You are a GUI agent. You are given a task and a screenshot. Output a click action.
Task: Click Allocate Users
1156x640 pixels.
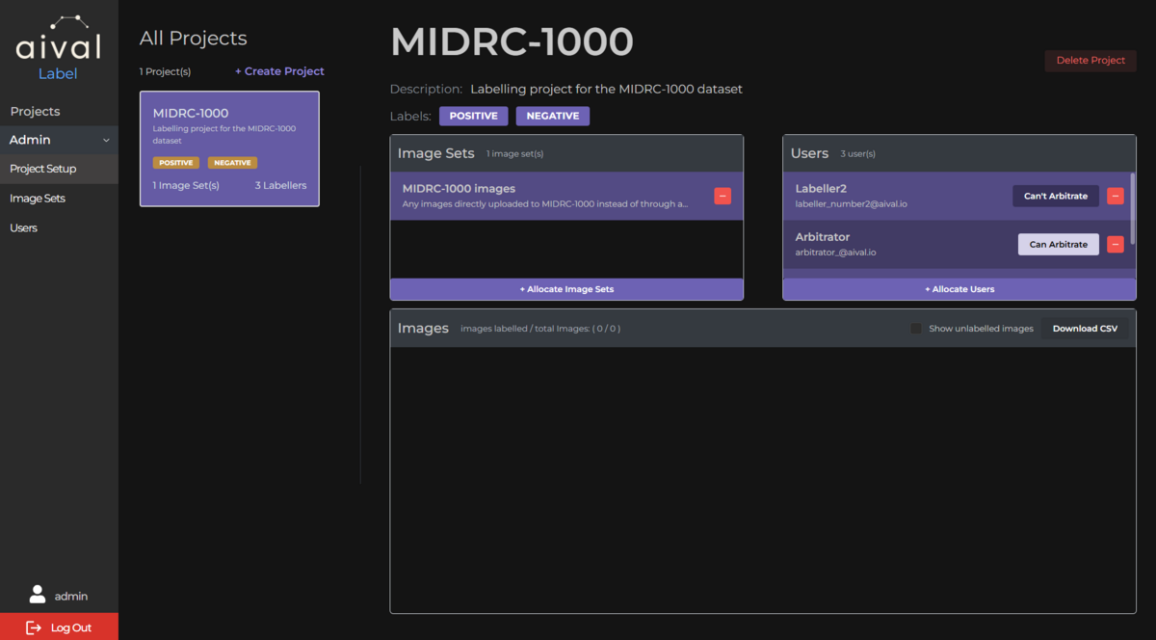pyautogui.click(x=959, y=288)
